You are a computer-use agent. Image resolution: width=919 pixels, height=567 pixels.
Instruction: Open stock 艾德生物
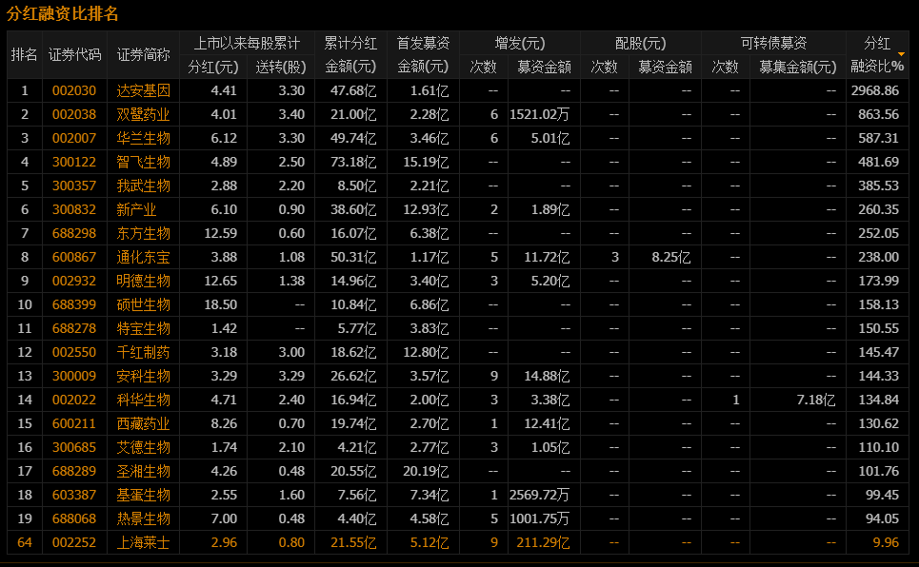tap(143, 447)
